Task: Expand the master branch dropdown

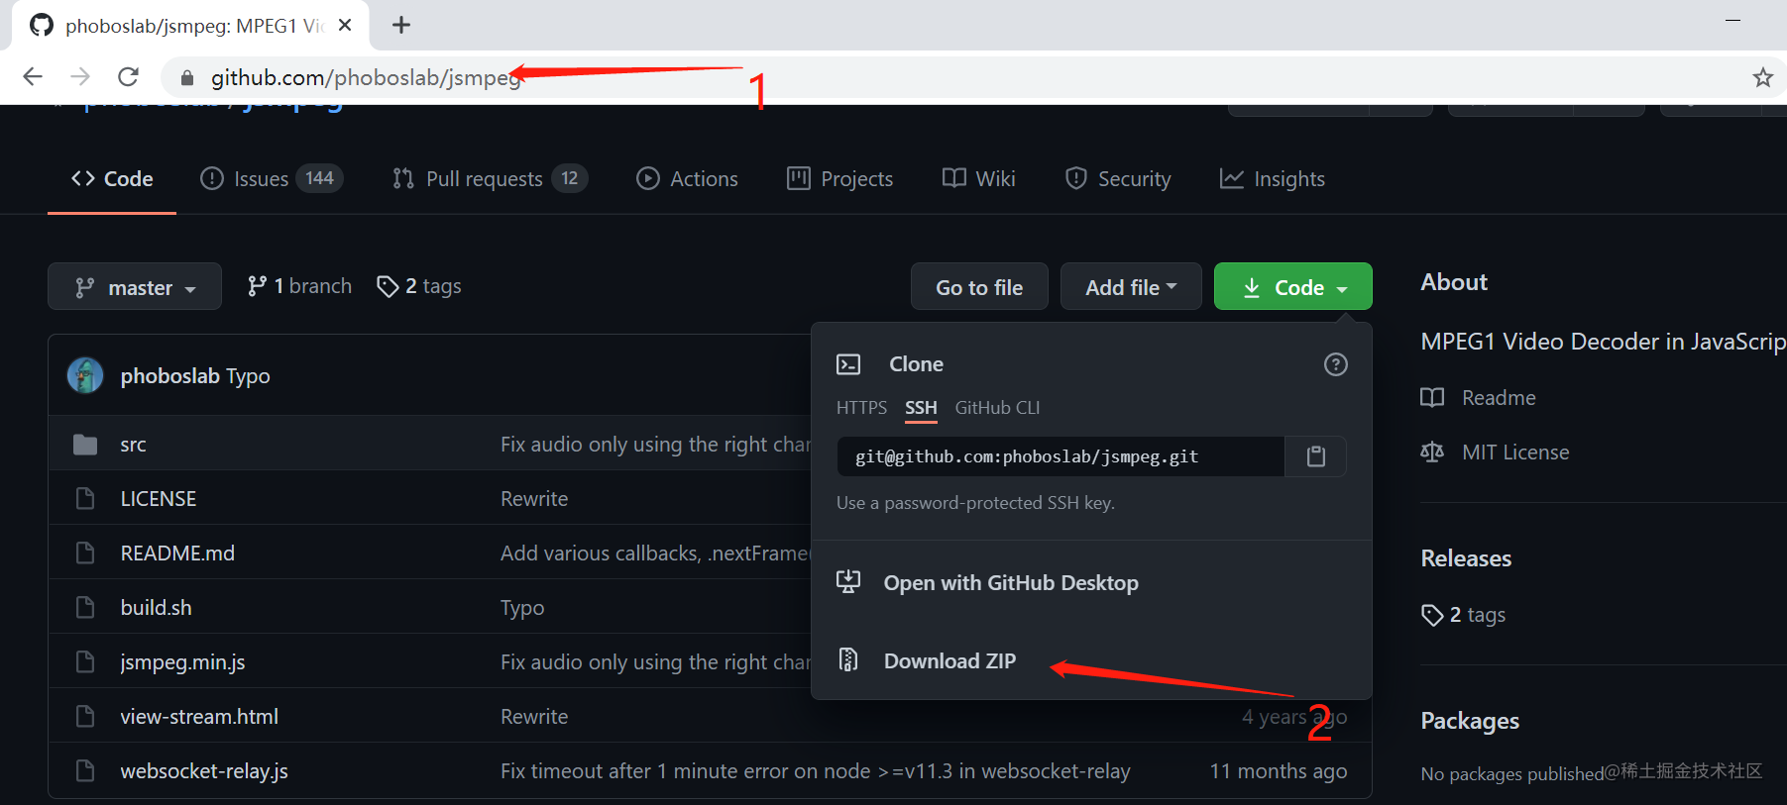Action: pos(135,287)
